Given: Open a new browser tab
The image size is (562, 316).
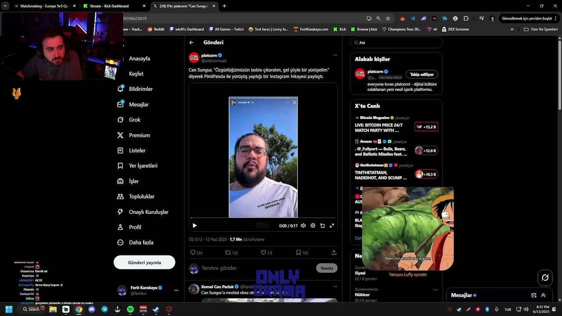Looking at the screenshot, I should (x=224, y=6).
